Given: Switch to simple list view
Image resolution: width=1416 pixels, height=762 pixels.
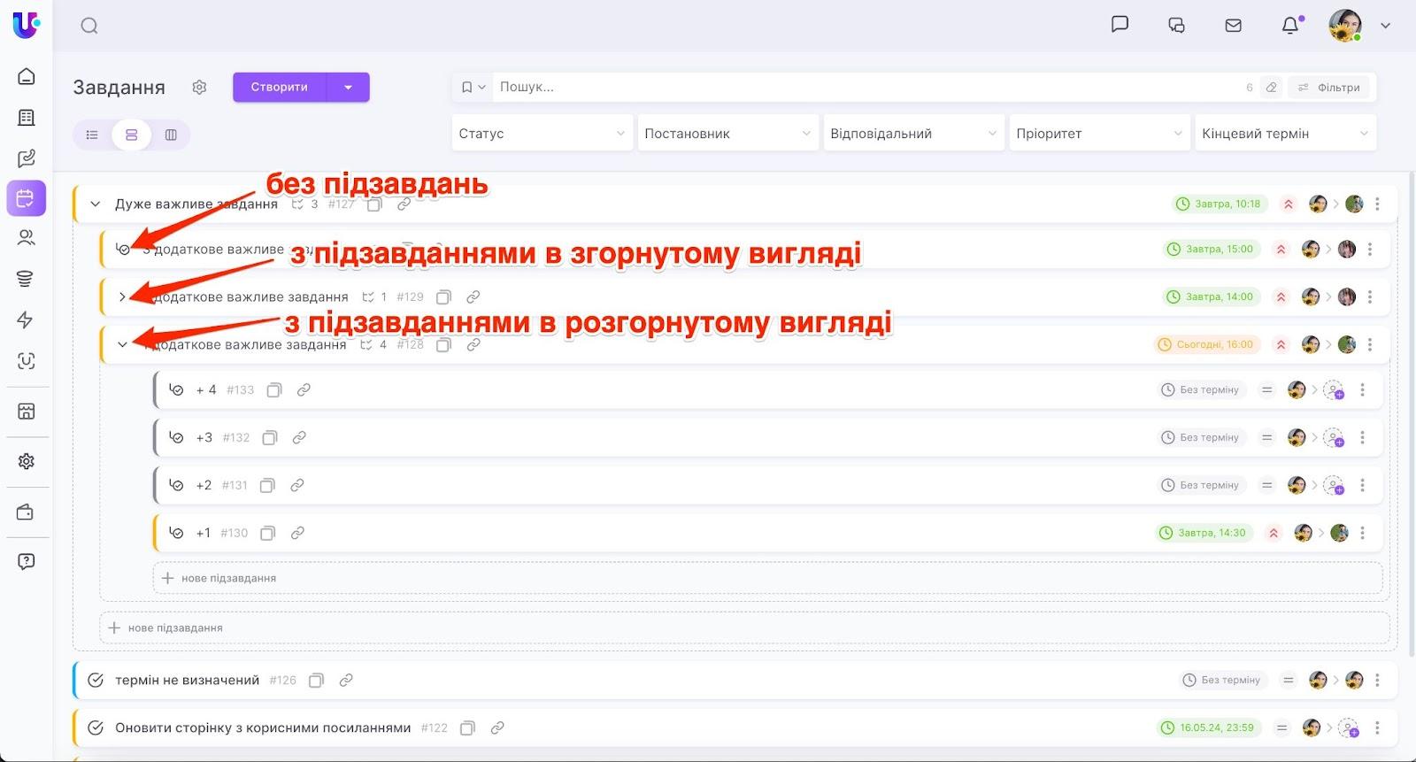Looking at the screenshot, I should click(92, 135).
